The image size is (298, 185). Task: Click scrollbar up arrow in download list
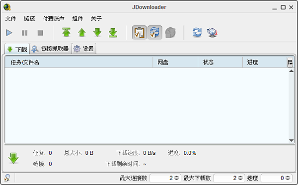pyautogui.click(x=291, y=71)
